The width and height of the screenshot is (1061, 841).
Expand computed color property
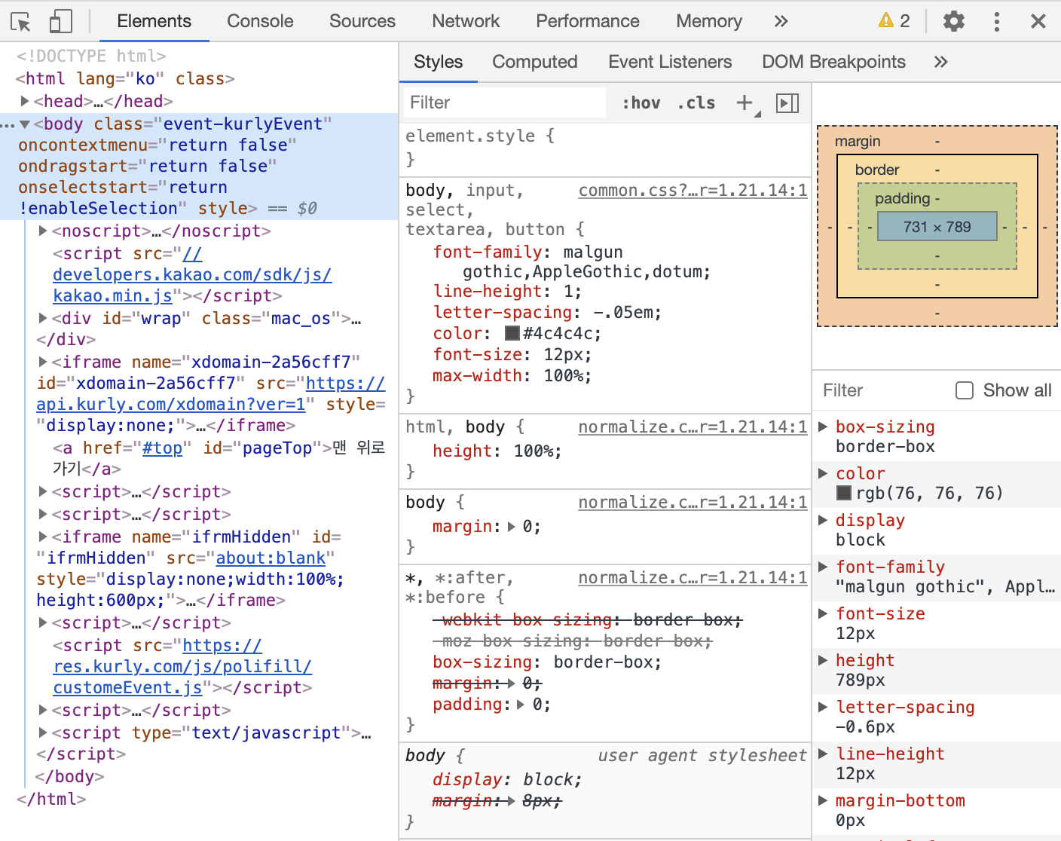click(824, 473)
